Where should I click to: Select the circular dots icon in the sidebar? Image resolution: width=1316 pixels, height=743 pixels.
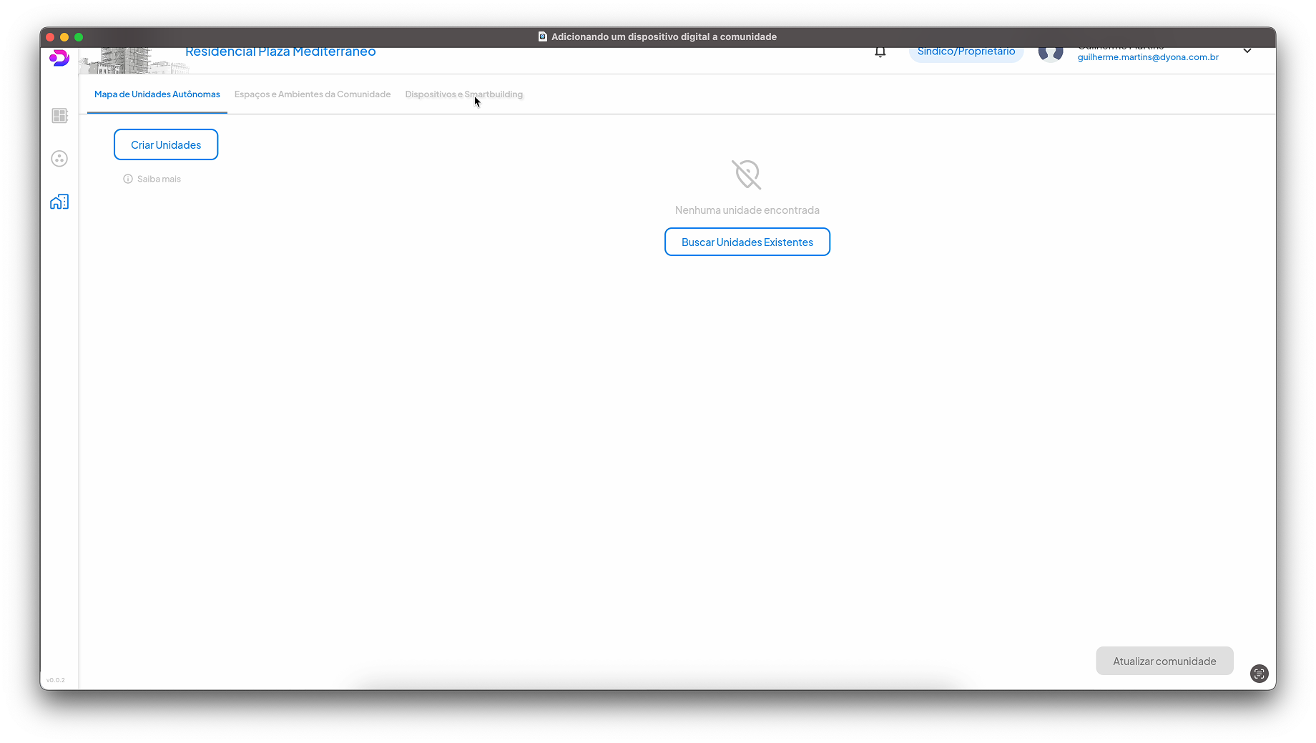point(59,159)
